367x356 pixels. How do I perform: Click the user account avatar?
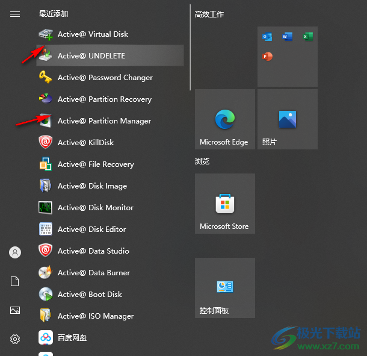point(15,252)
